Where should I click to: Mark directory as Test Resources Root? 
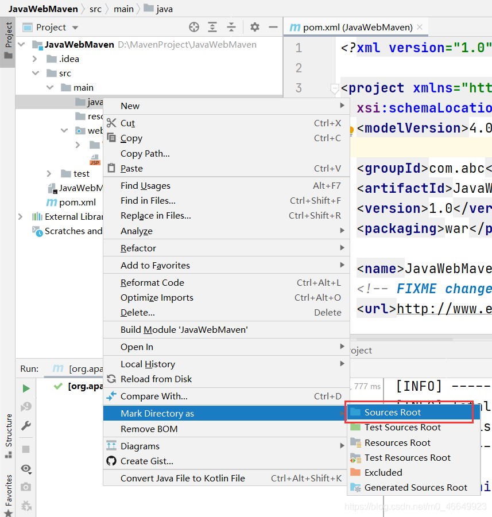click(x=413, y=458)
